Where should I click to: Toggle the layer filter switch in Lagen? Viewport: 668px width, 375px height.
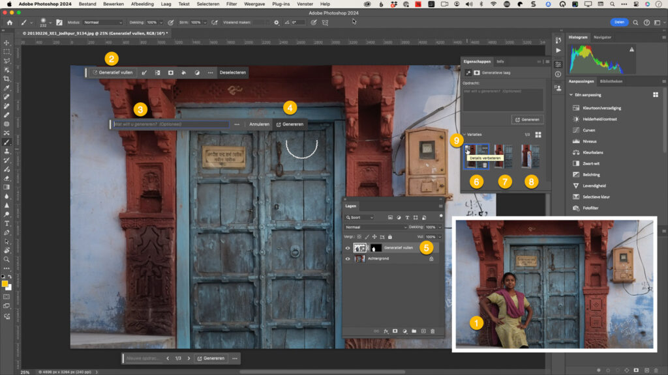[440, 216]
